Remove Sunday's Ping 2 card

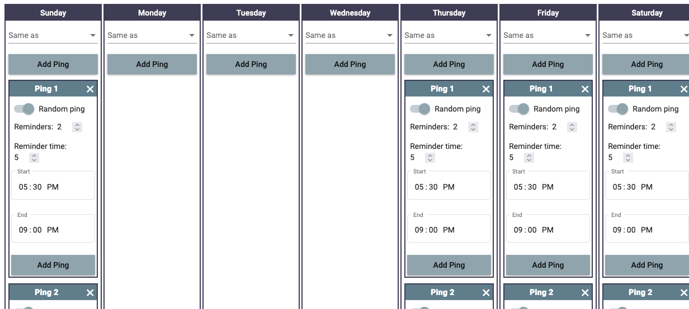click(x=90, y=293)
